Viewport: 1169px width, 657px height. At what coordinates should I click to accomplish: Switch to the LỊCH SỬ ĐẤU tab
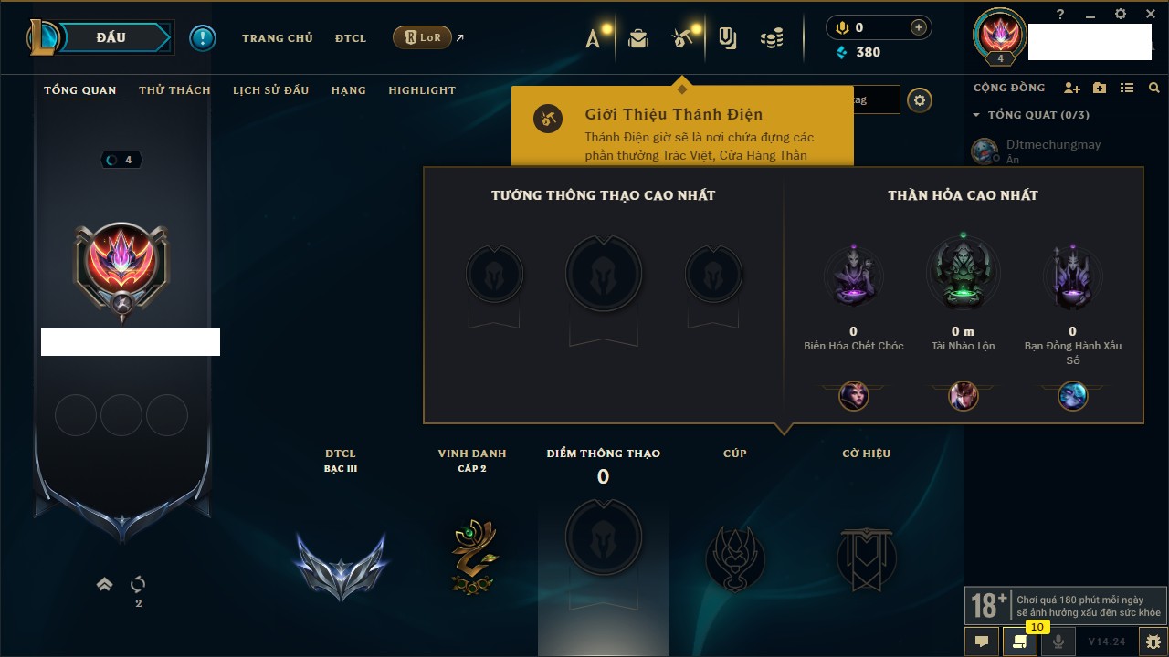[270, 90]
